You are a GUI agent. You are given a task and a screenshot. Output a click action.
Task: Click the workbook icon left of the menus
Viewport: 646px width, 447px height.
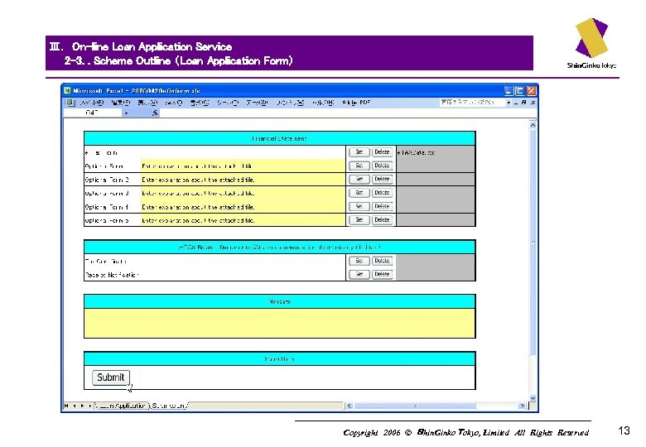point(70,103)
